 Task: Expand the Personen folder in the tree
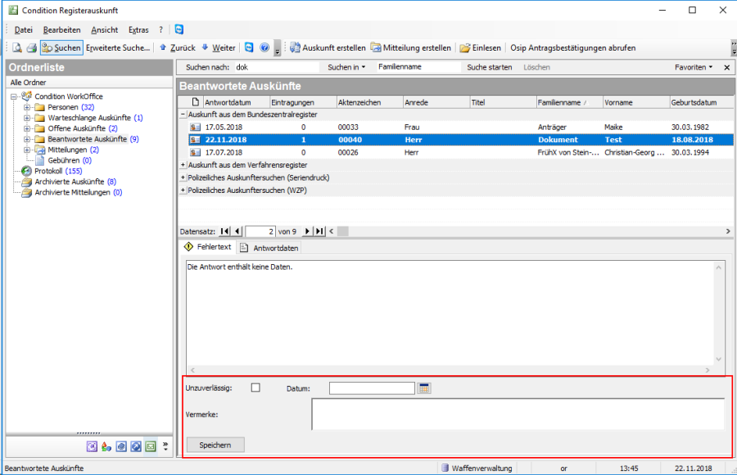coord(27,107)
